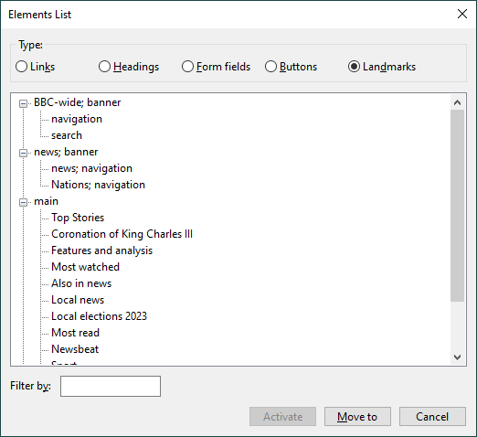Image resolution: width=477 pixels, height=437 pixels.
Task: Collapse the main tree node
Action: coord(23,202)
